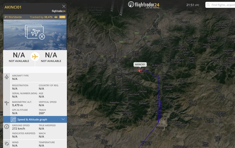This screenshot has width=235, height=148.
Task: Click the wind weather icon beside Wind row
Action: coord(7,144)
